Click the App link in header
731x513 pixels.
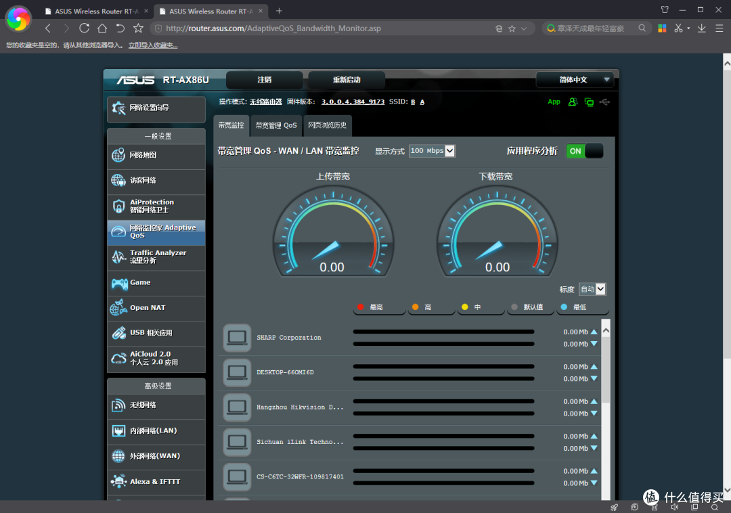pos(554,102)
